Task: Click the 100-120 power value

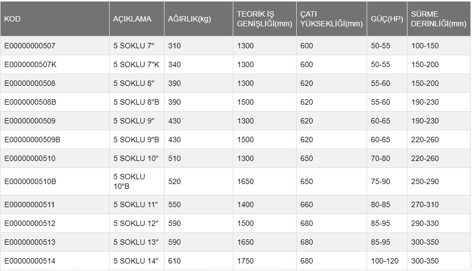Action: pyautogui.click(x=383, y=261)
